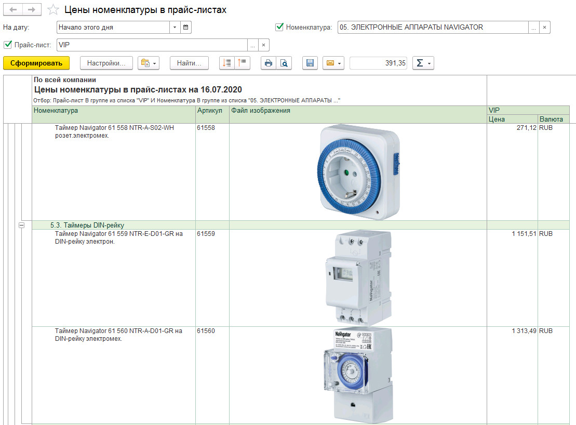
Task: Open print preview with magnifier icon
Action: coord(284,63)
